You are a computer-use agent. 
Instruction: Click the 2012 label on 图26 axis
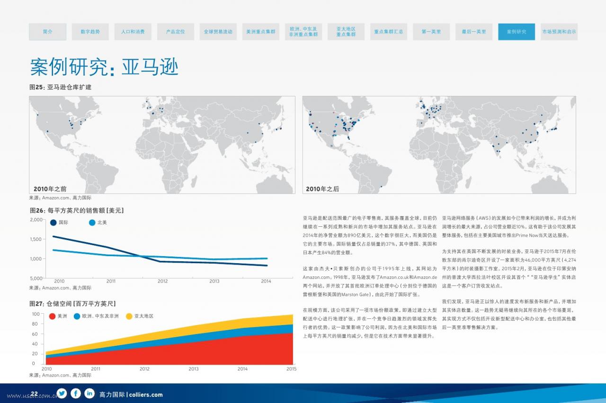coord(162,281)
